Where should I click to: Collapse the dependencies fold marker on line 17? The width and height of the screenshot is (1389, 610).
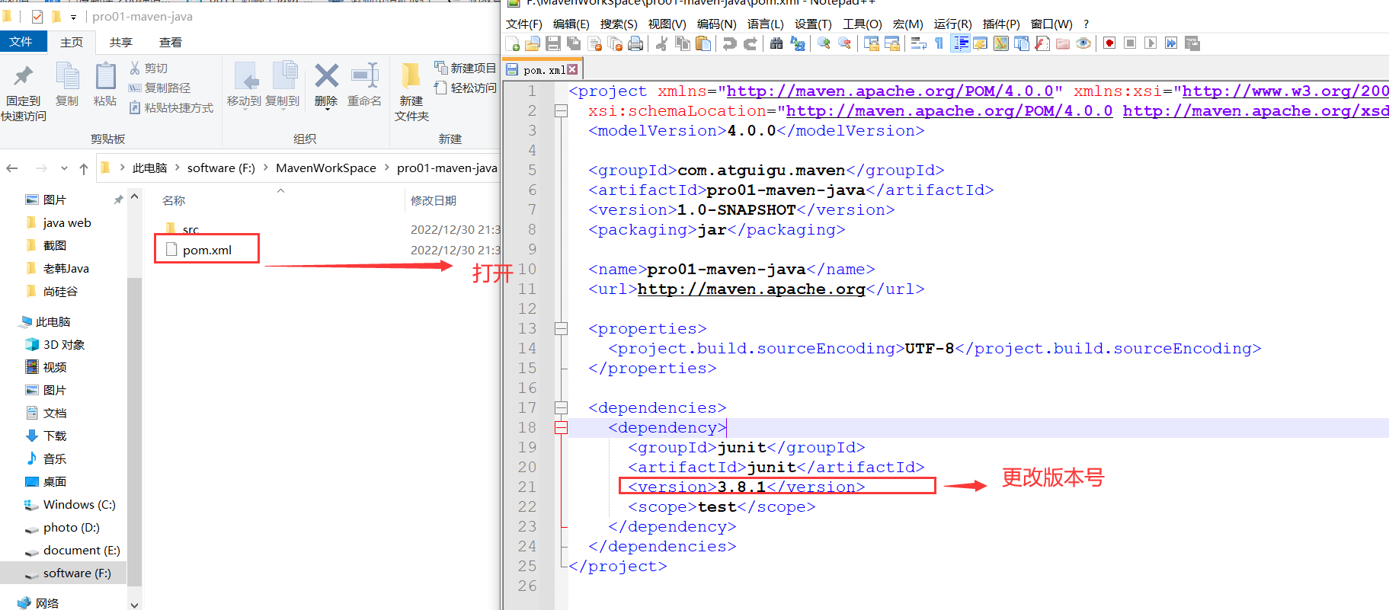(561, 408)
